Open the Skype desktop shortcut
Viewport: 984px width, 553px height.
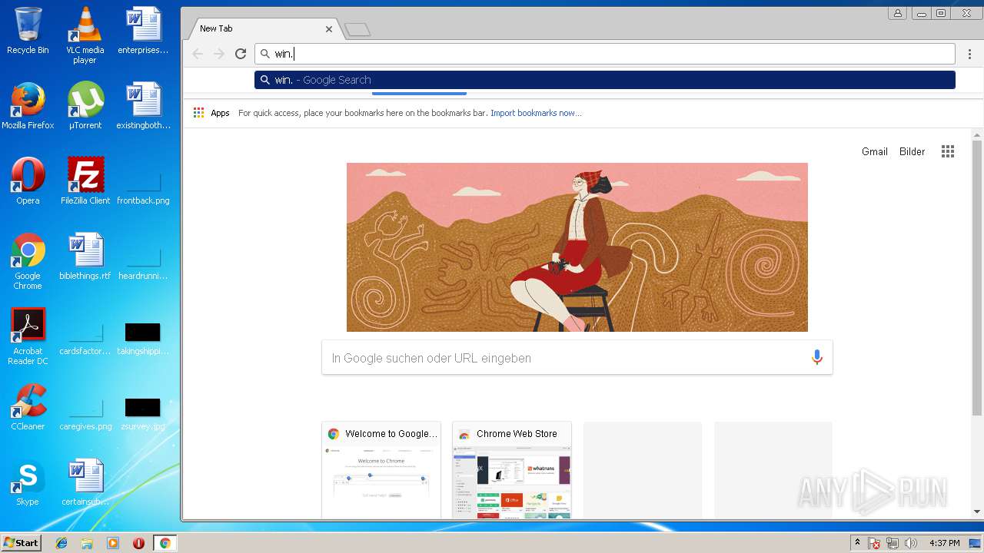pyautogui.click(x=28, y=482)
